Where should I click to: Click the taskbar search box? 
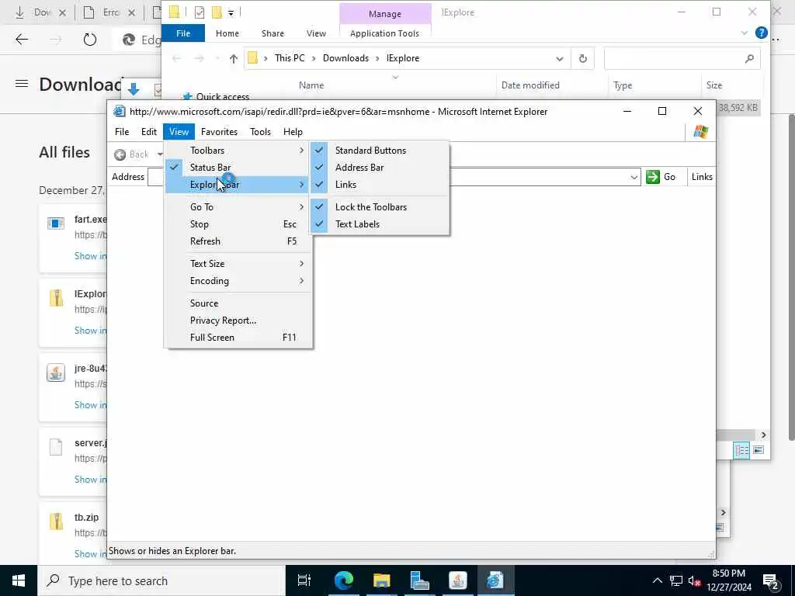click(x=161, y=580)
